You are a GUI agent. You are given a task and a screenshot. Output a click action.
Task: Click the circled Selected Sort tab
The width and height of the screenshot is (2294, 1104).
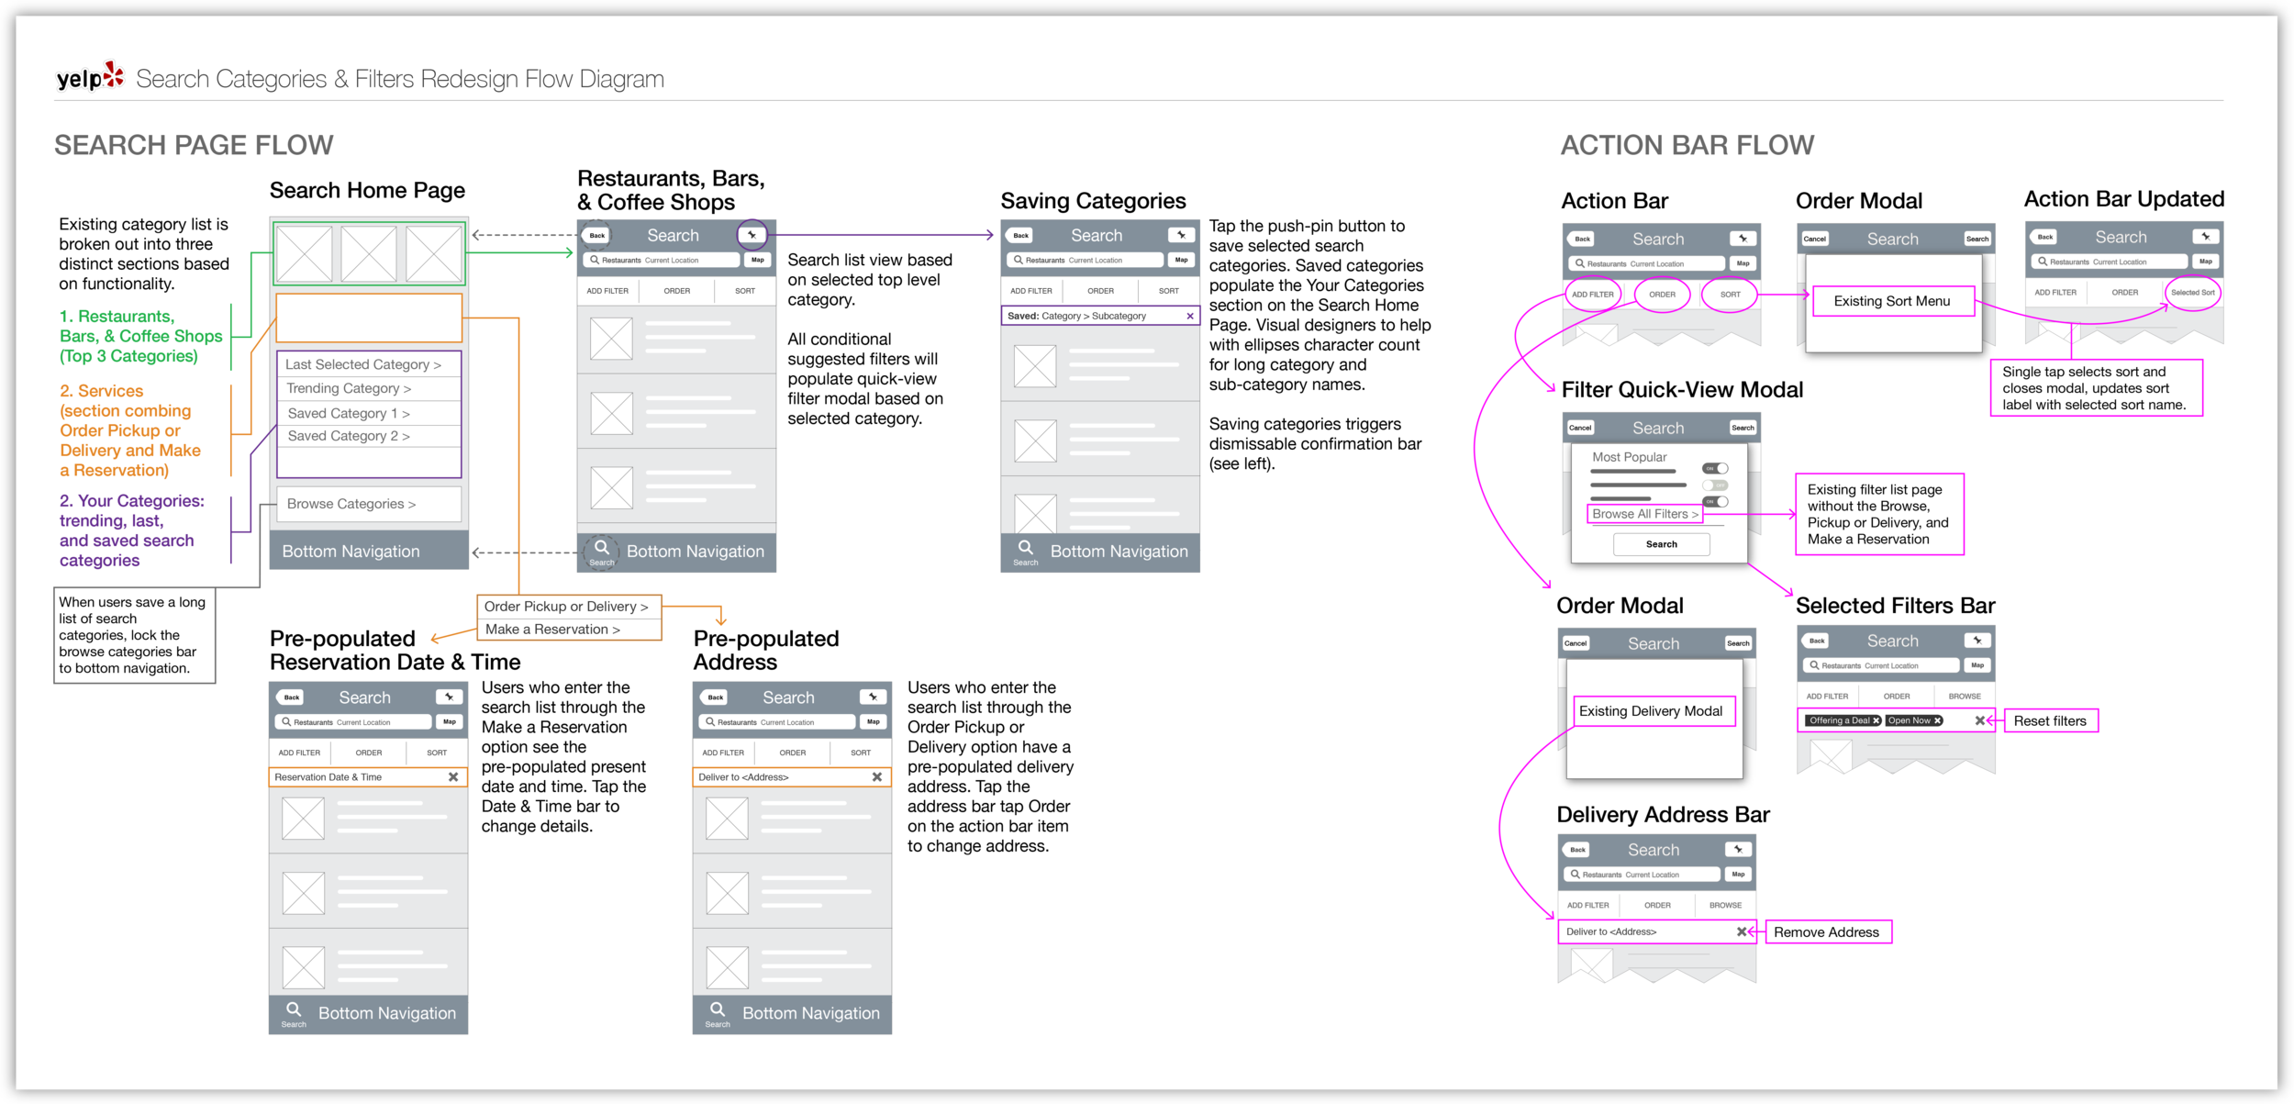pos(2192,293)
